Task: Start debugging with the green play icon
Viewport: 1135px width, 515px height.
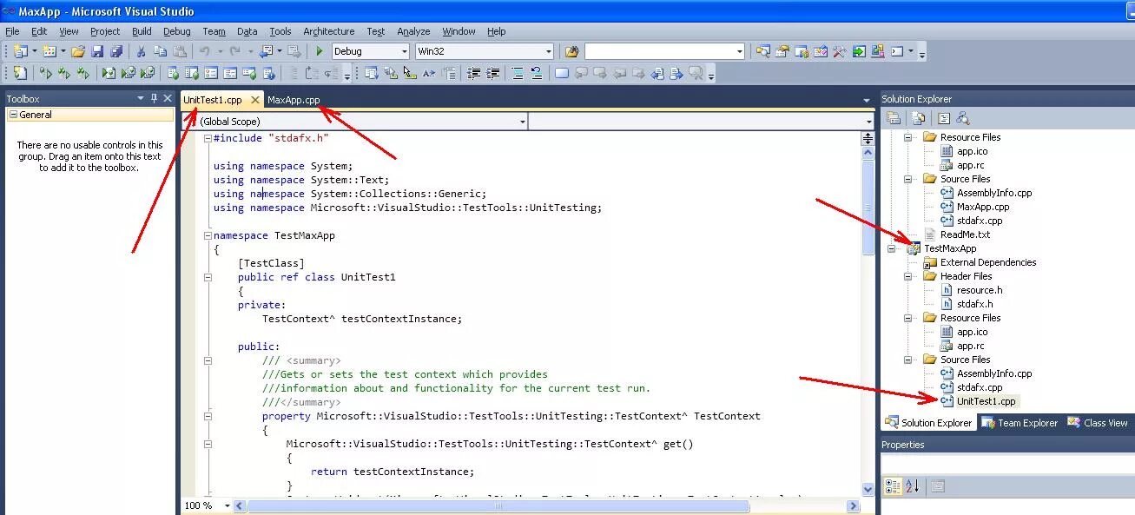Action: tap(320, 51)
